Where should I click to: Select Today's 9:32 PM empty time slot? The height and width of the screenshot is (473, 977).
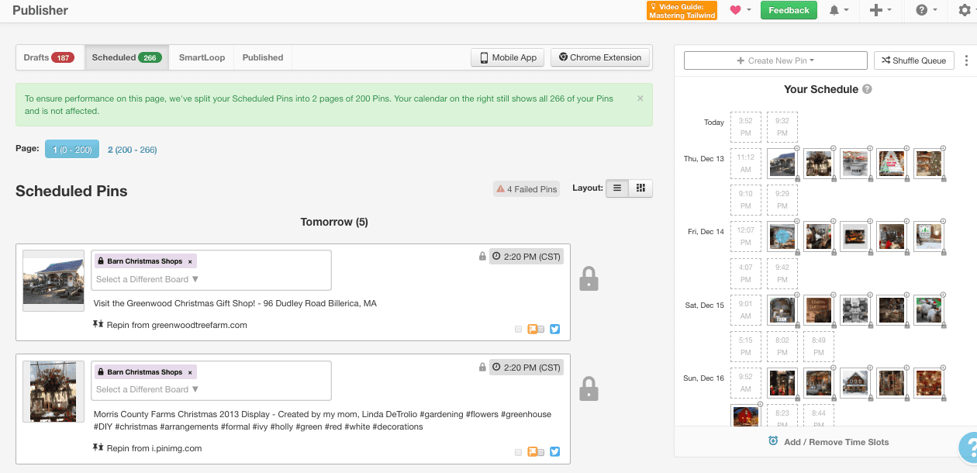click(782, 127)
